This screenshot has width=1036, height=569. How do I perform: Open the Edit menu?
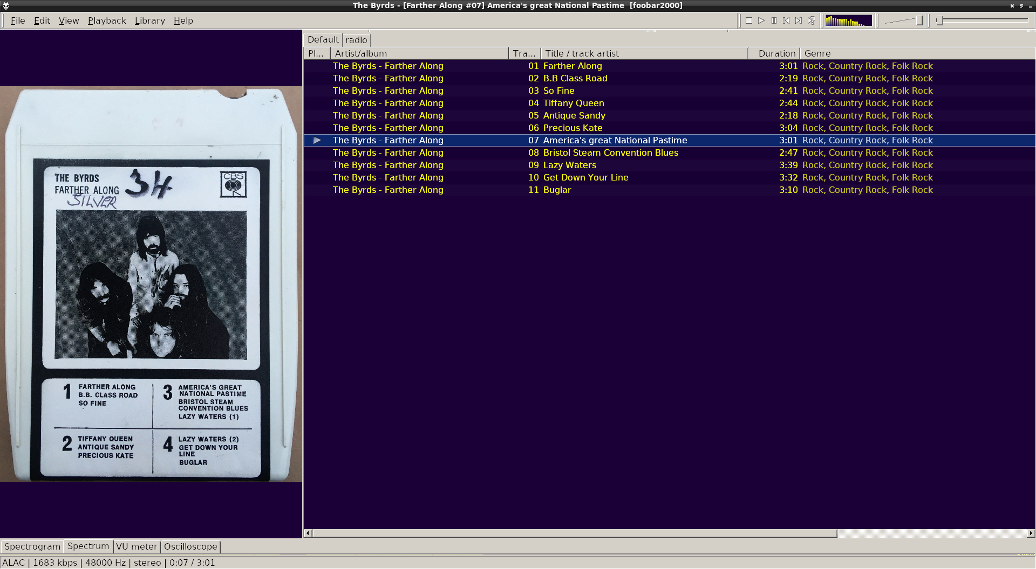coord(42,20)
